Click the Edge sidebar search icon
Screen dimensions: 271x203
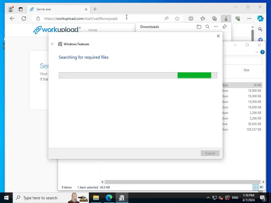tap(260, 29)
